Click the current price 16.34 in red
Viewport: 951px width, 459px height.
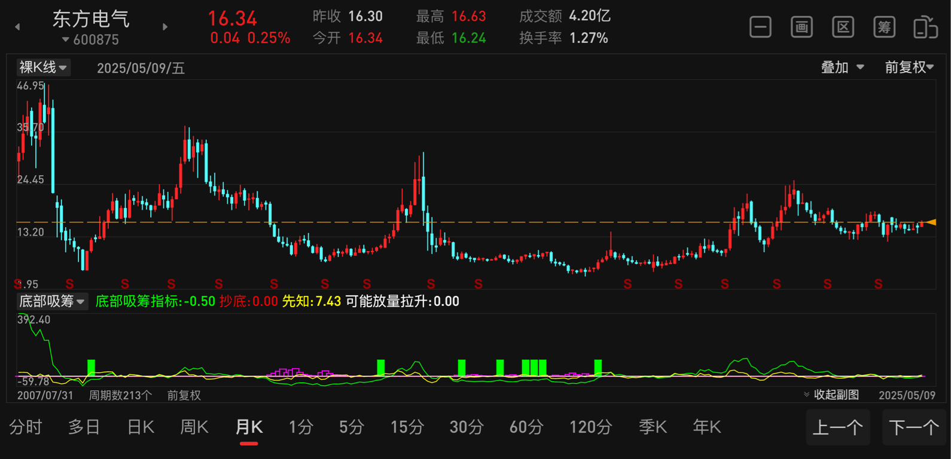pyautogui.click(x=233, y=19)
